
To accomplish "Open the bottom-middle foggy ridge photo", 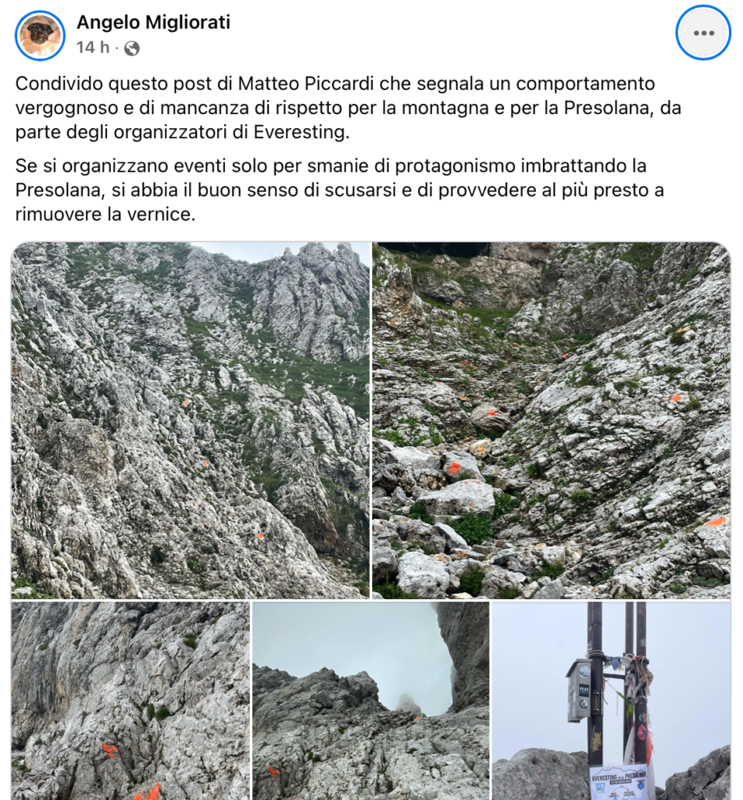I will [370, 701].
